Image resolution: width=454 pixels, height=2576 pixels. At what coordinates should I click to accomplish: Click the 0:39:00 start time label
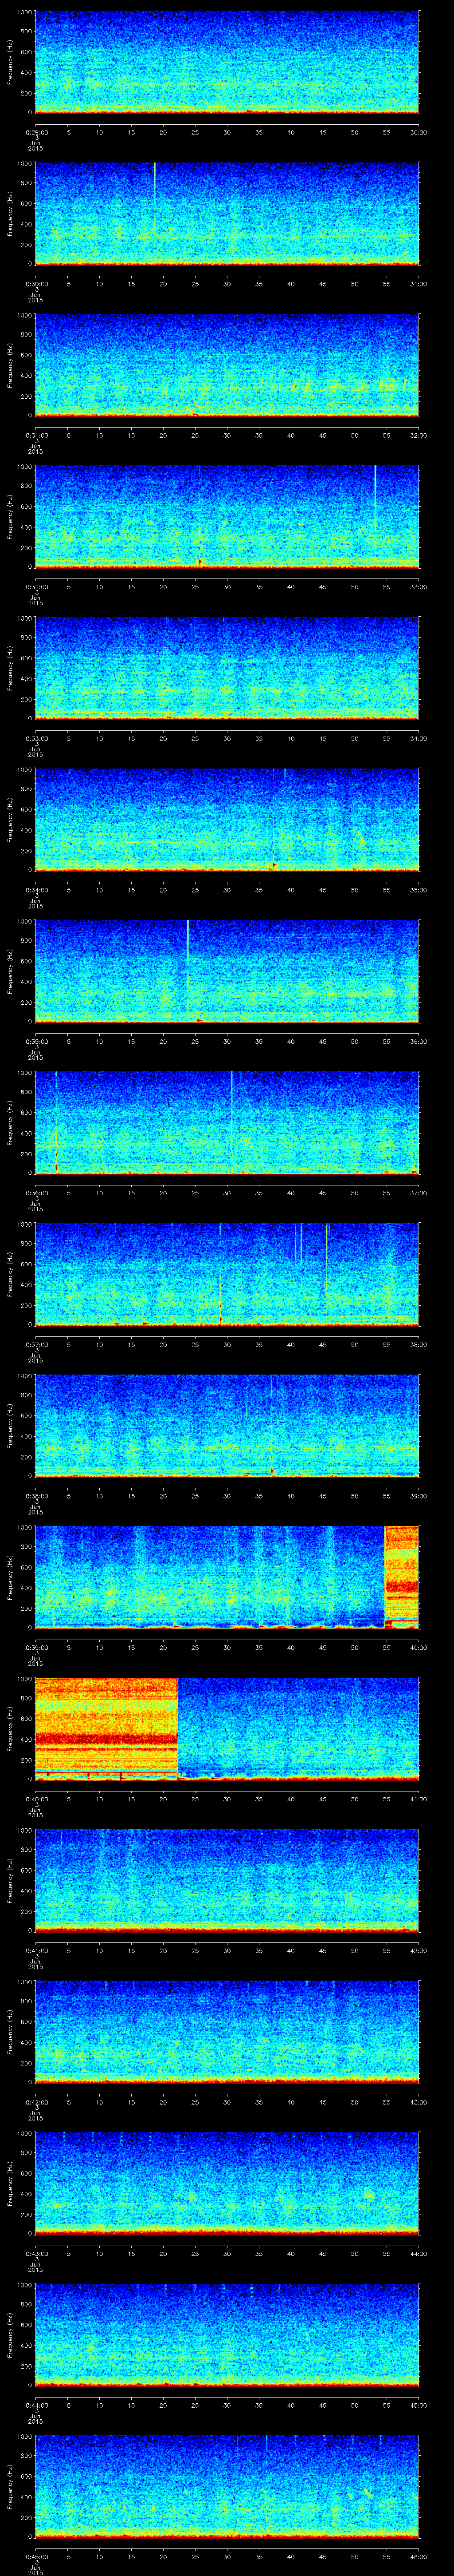[36, 1647]
